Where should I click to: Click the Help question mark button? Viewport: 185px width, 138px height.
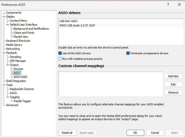coord(168,5)
